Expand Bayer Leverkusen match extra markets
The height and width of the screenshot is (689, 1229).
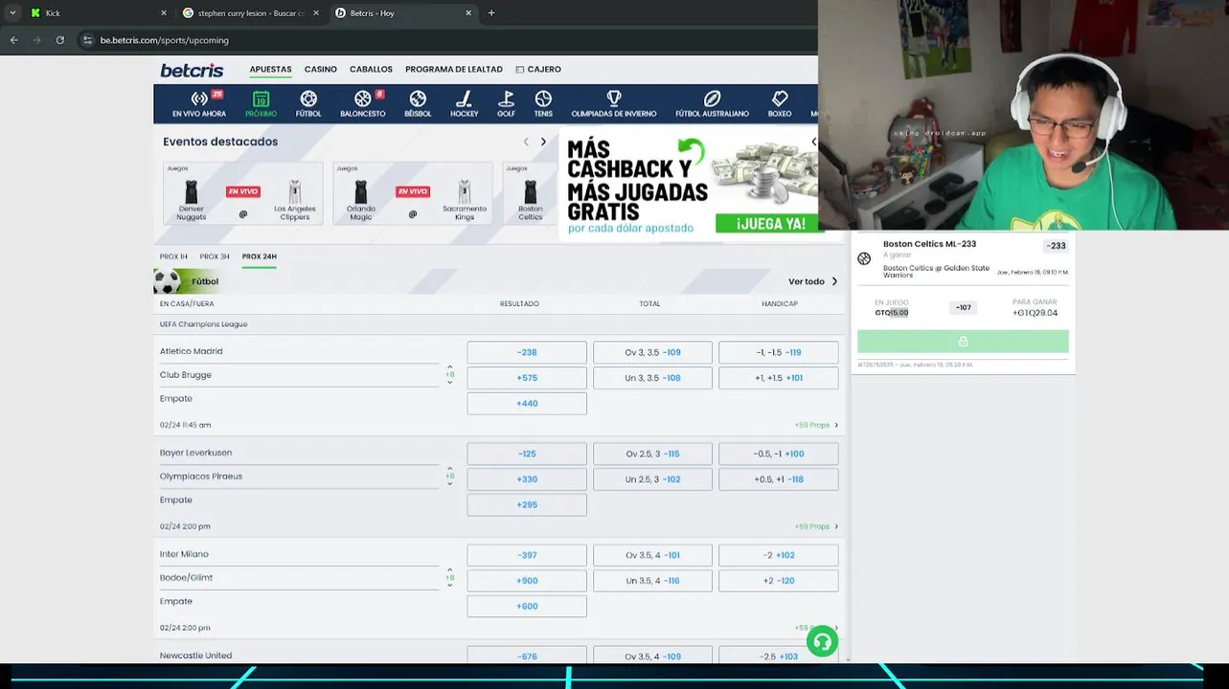(449, 476)
